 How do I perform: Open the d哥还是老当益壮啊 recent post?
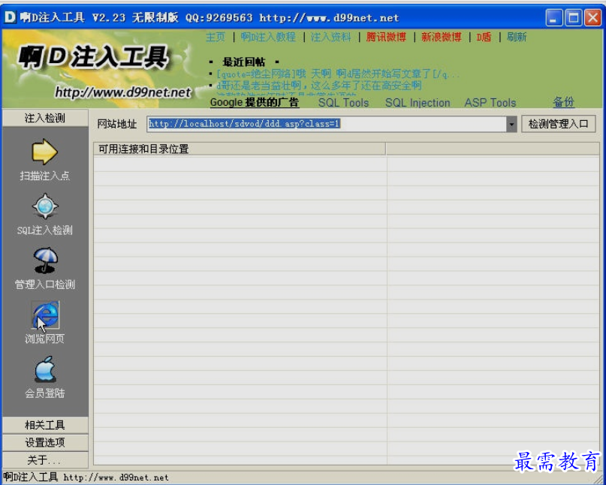coord(319,85)
